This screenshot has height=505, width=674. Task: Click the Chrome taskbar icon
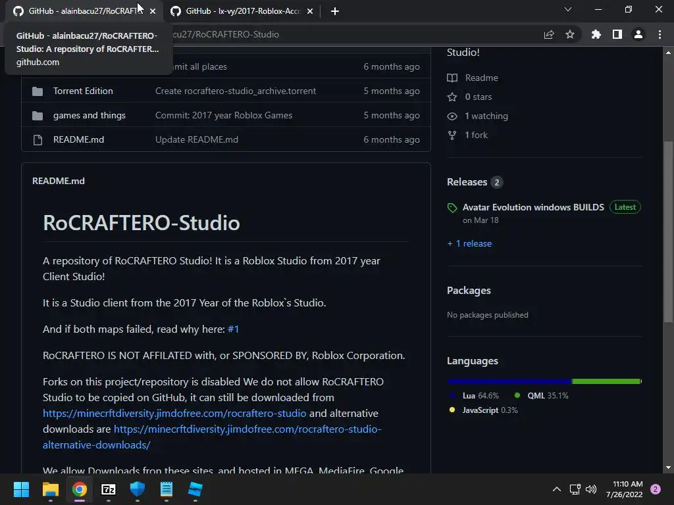coord(80,489)
